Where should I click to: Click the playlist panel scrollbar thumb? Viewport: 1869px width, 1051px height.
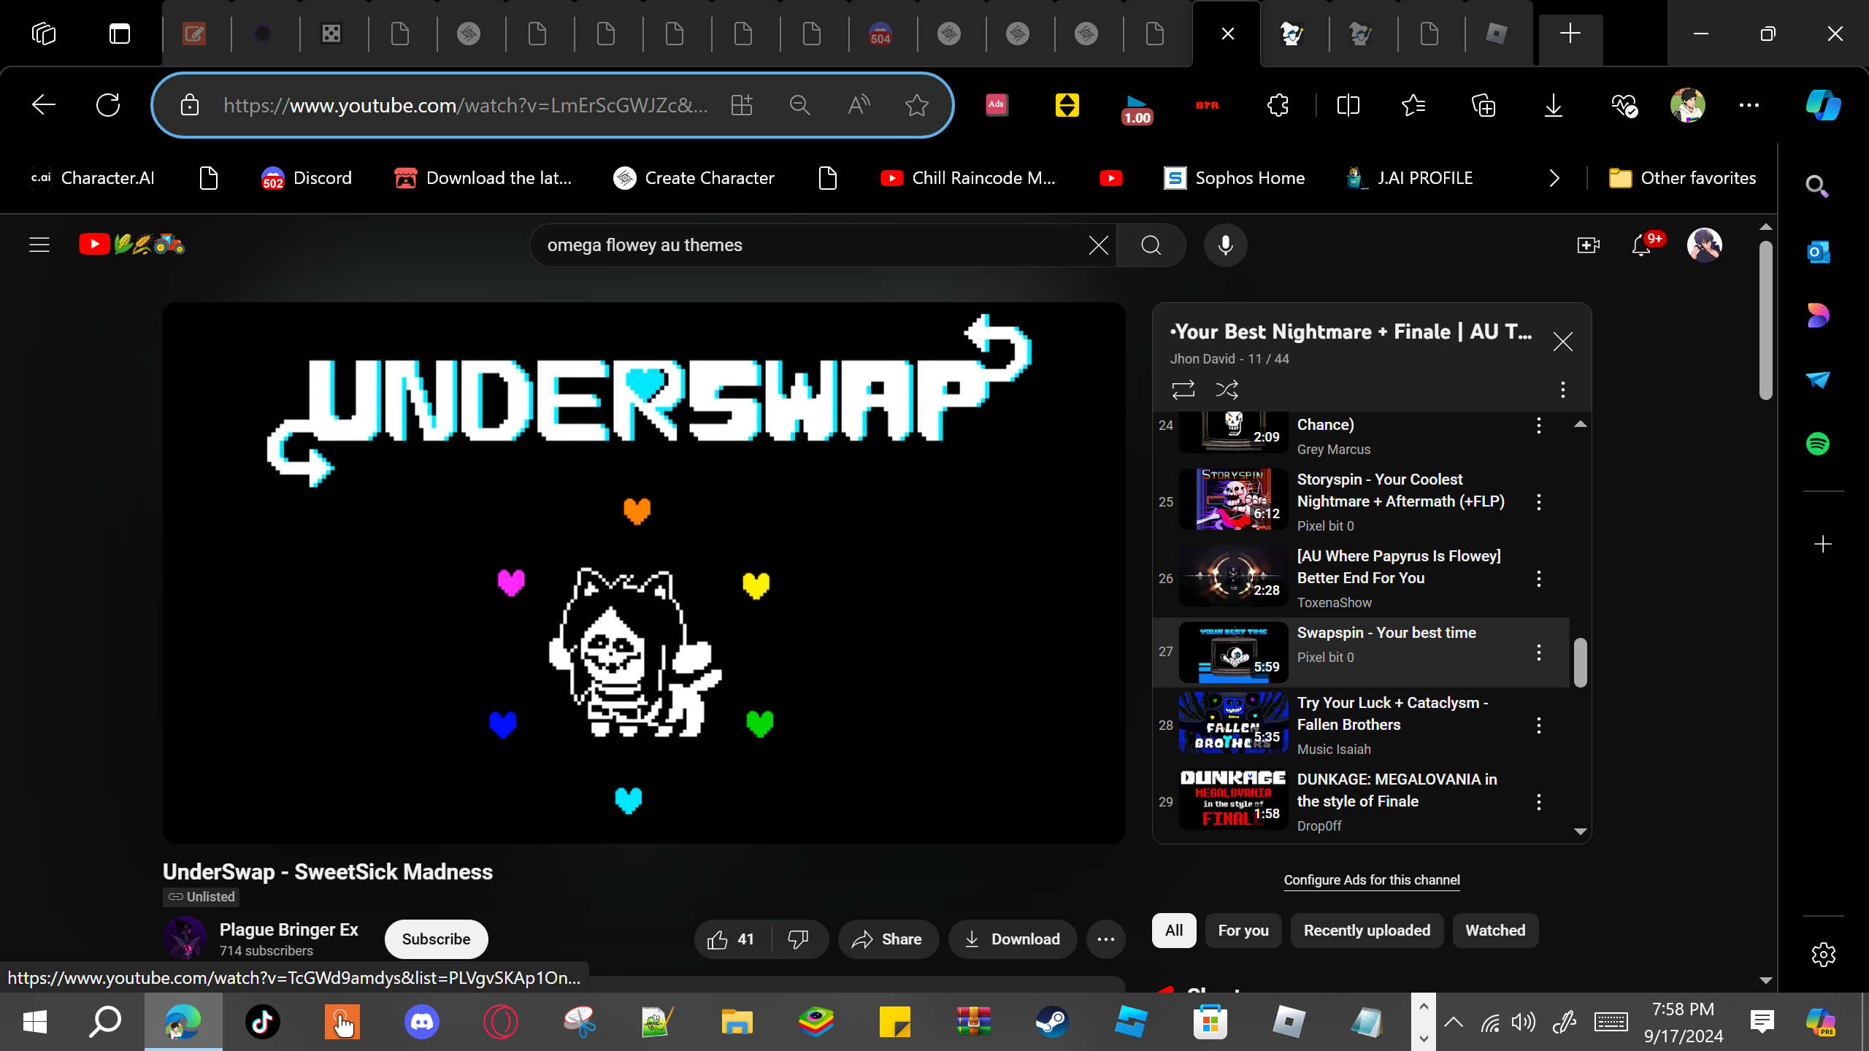1580,663
